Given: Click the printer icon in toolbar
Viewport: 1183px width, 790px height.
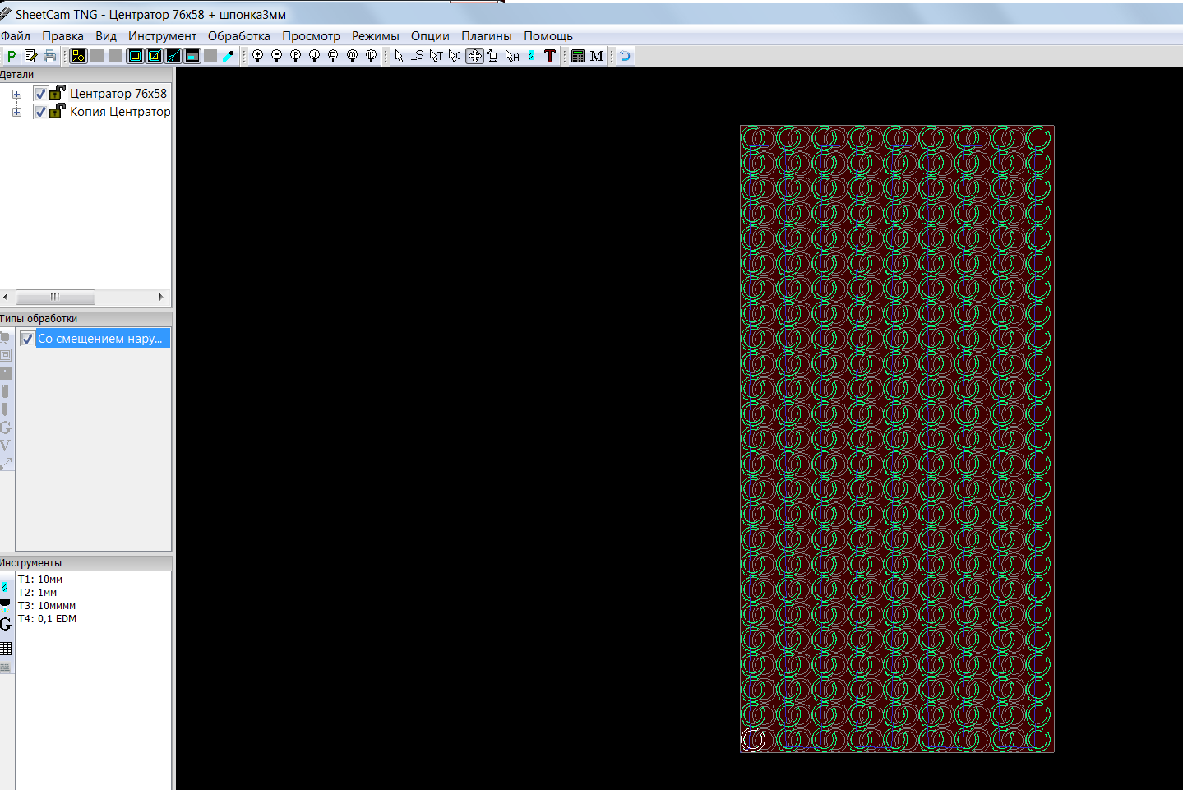Looking at the screenshot, I should 49,56.
